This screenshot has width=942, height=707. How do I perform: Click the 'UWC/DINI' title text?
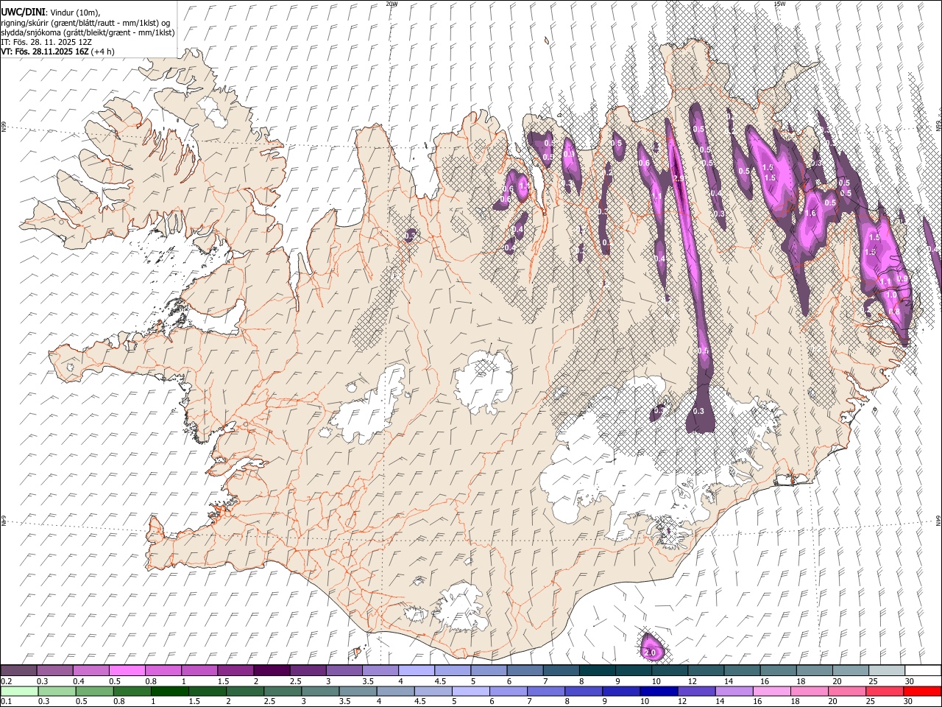(21, 13)
